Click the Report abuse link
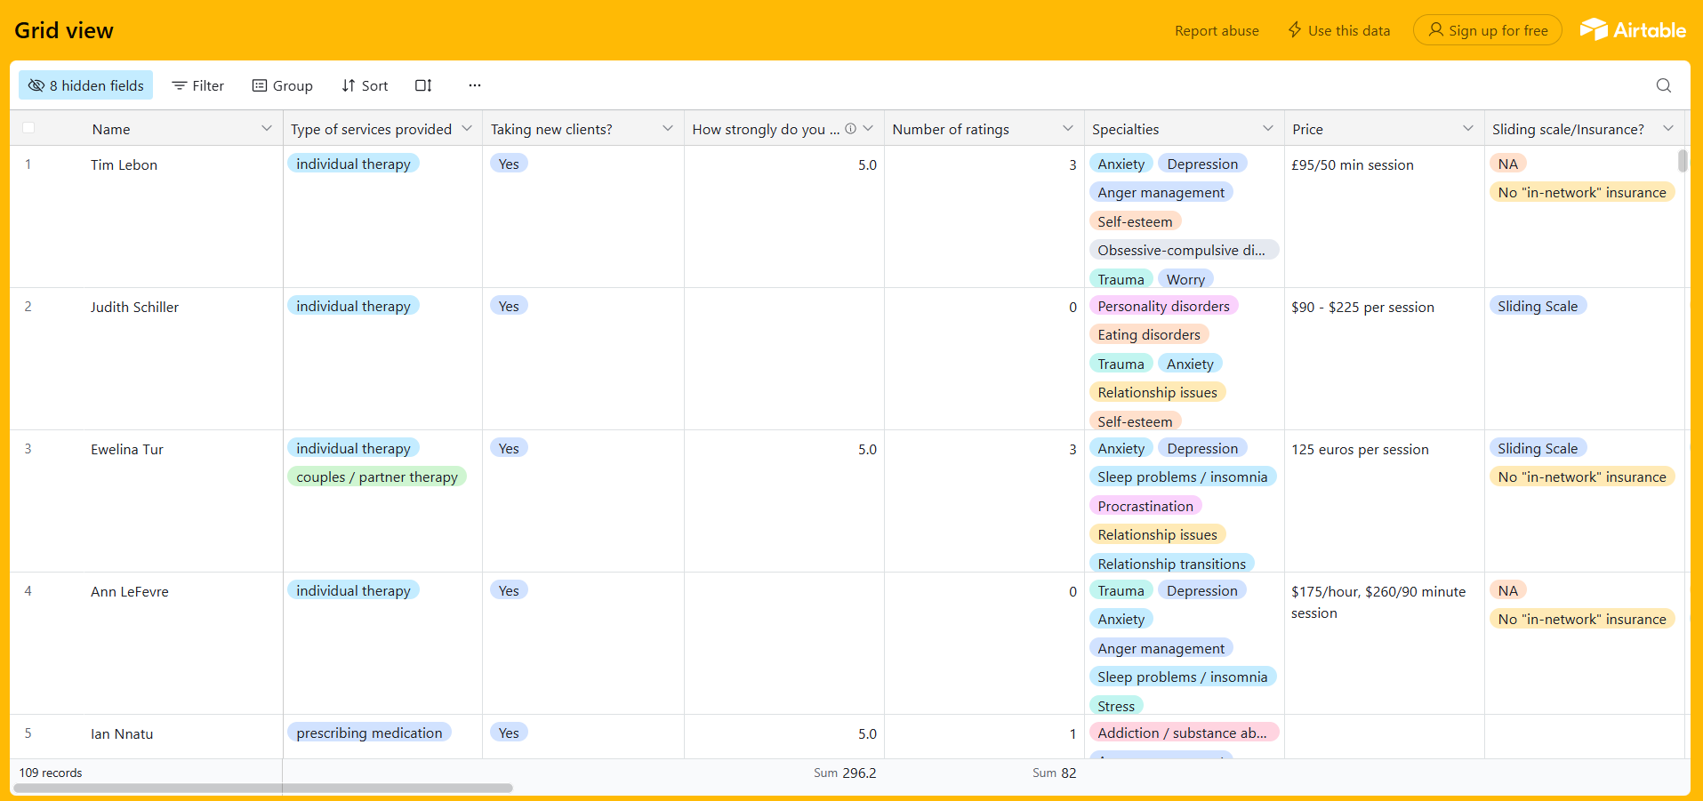Image resolution: width=1703 pixels, height=801 pixels. tap(1217, 31)
